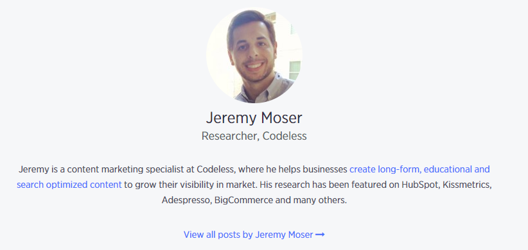
Task: Follow the "create long-form, educational and" link
Action: (x=419, y=169)
